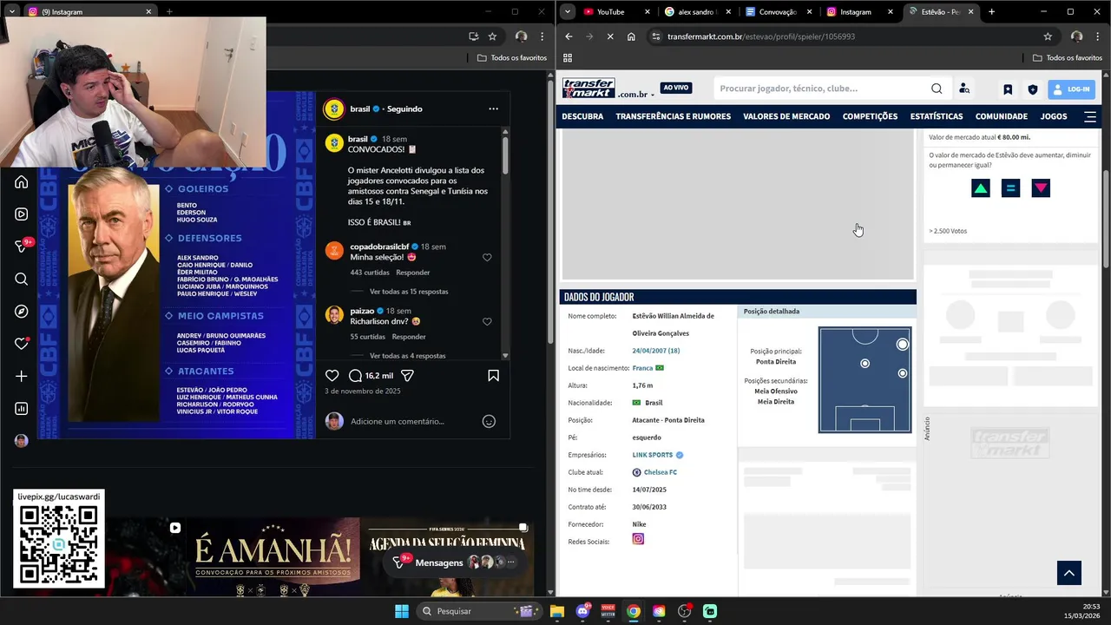Open home page in right Chrome window
Screen dimensions: 1111x625
click(x=631, y=36)
